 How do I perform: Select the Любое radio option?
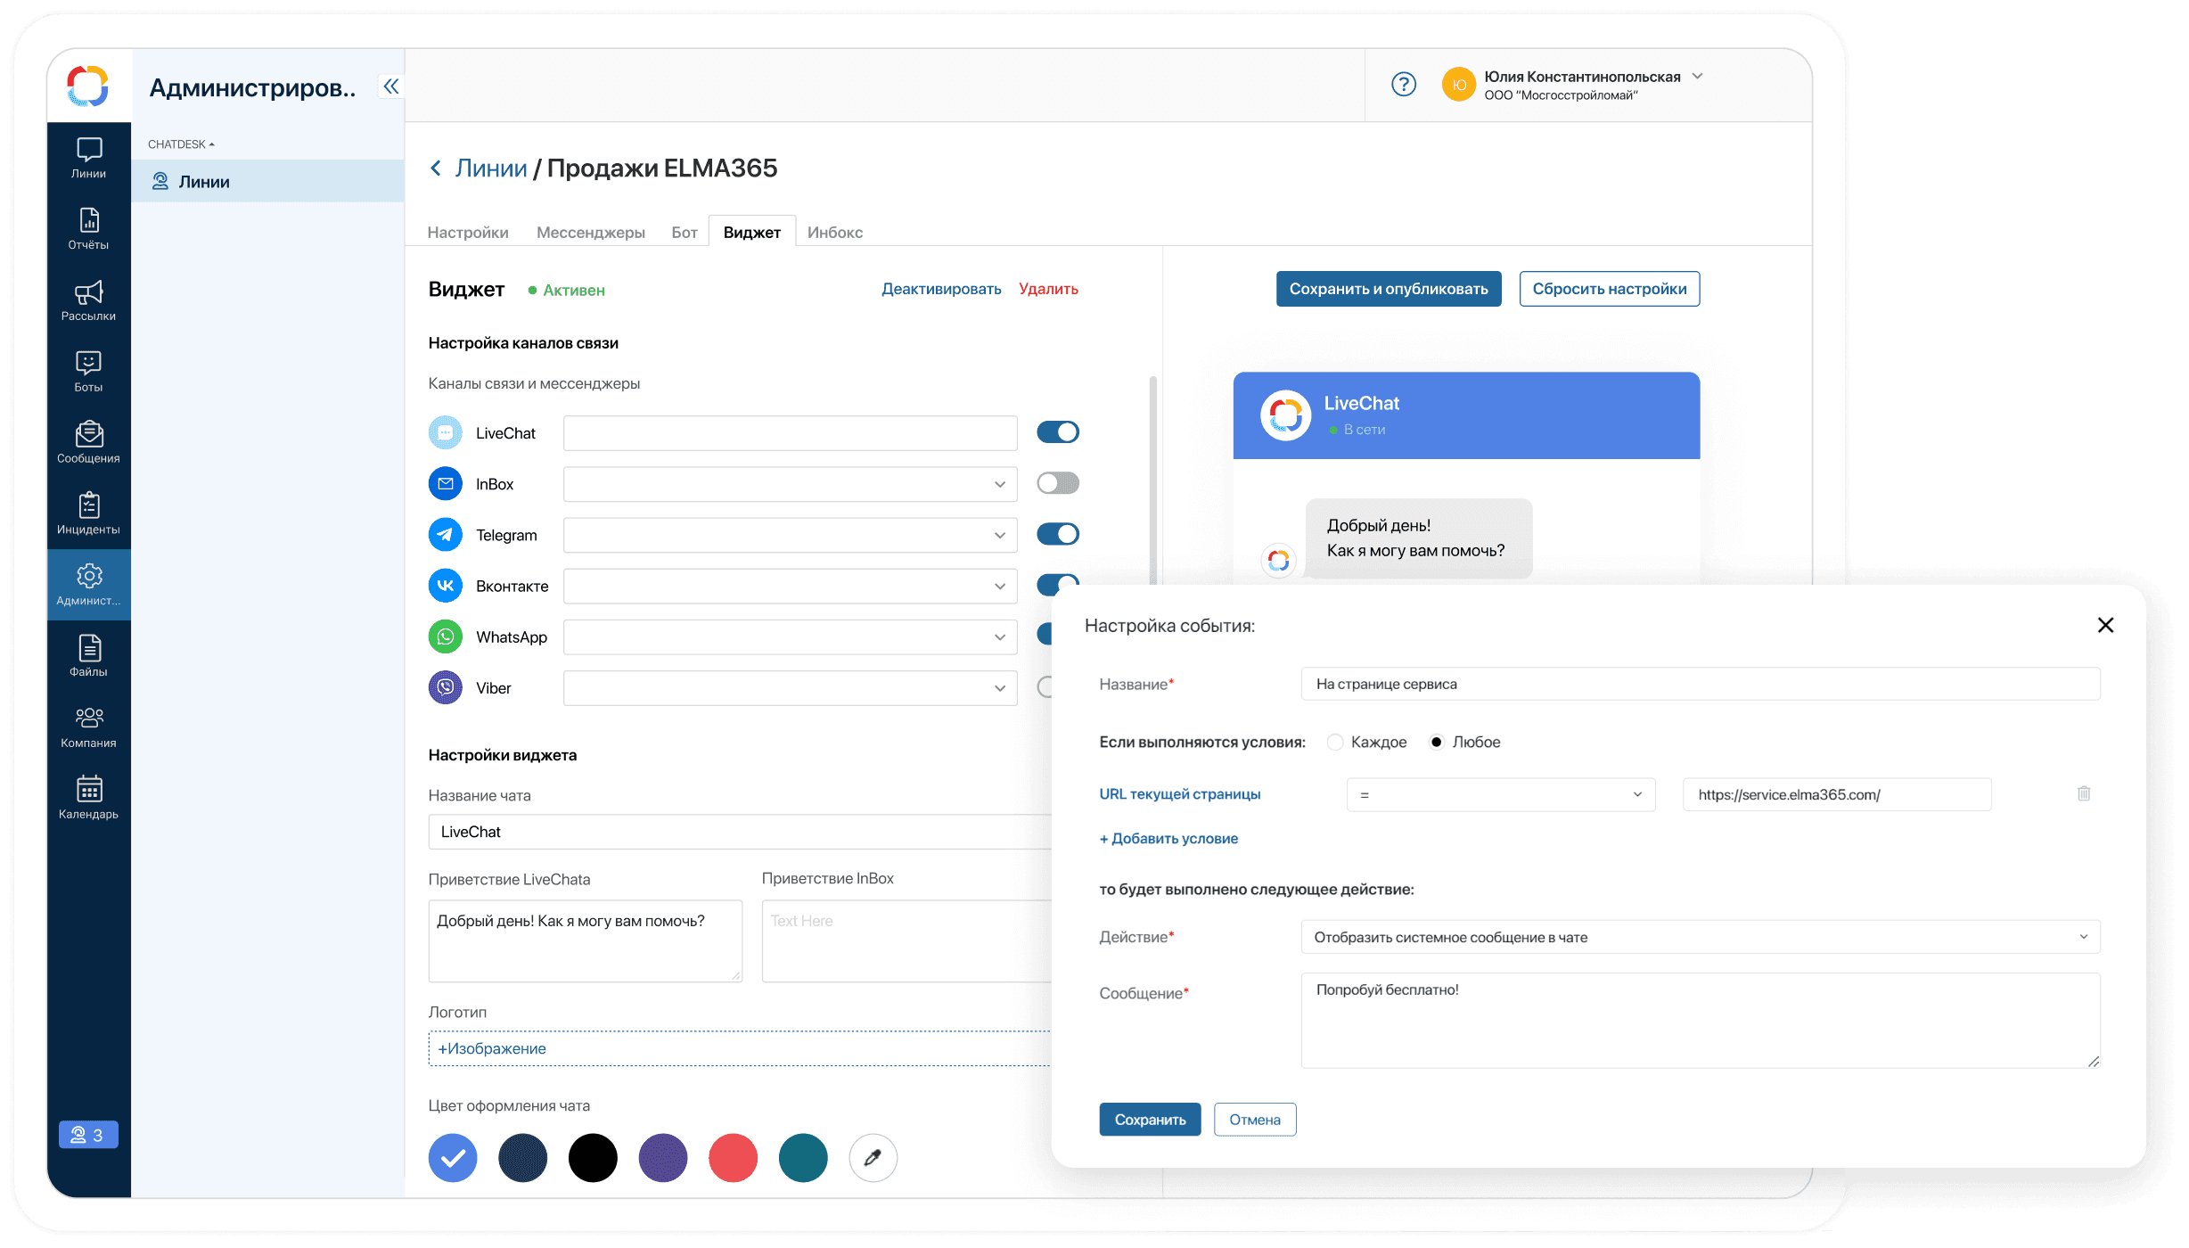(x=1437, y=743)
